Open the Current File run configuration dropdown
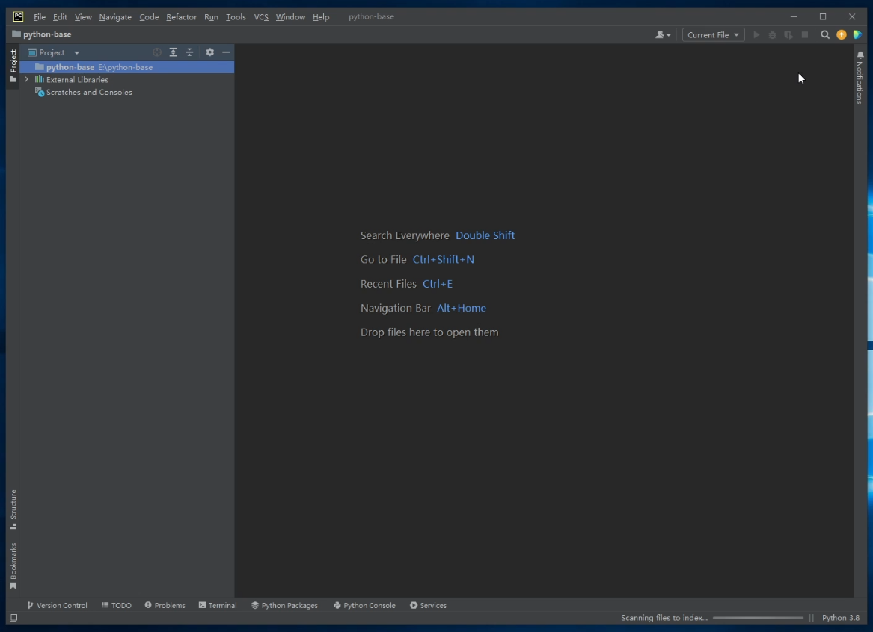Image resolution: width=873 pixels, height=632 pixels. (711, 34)
